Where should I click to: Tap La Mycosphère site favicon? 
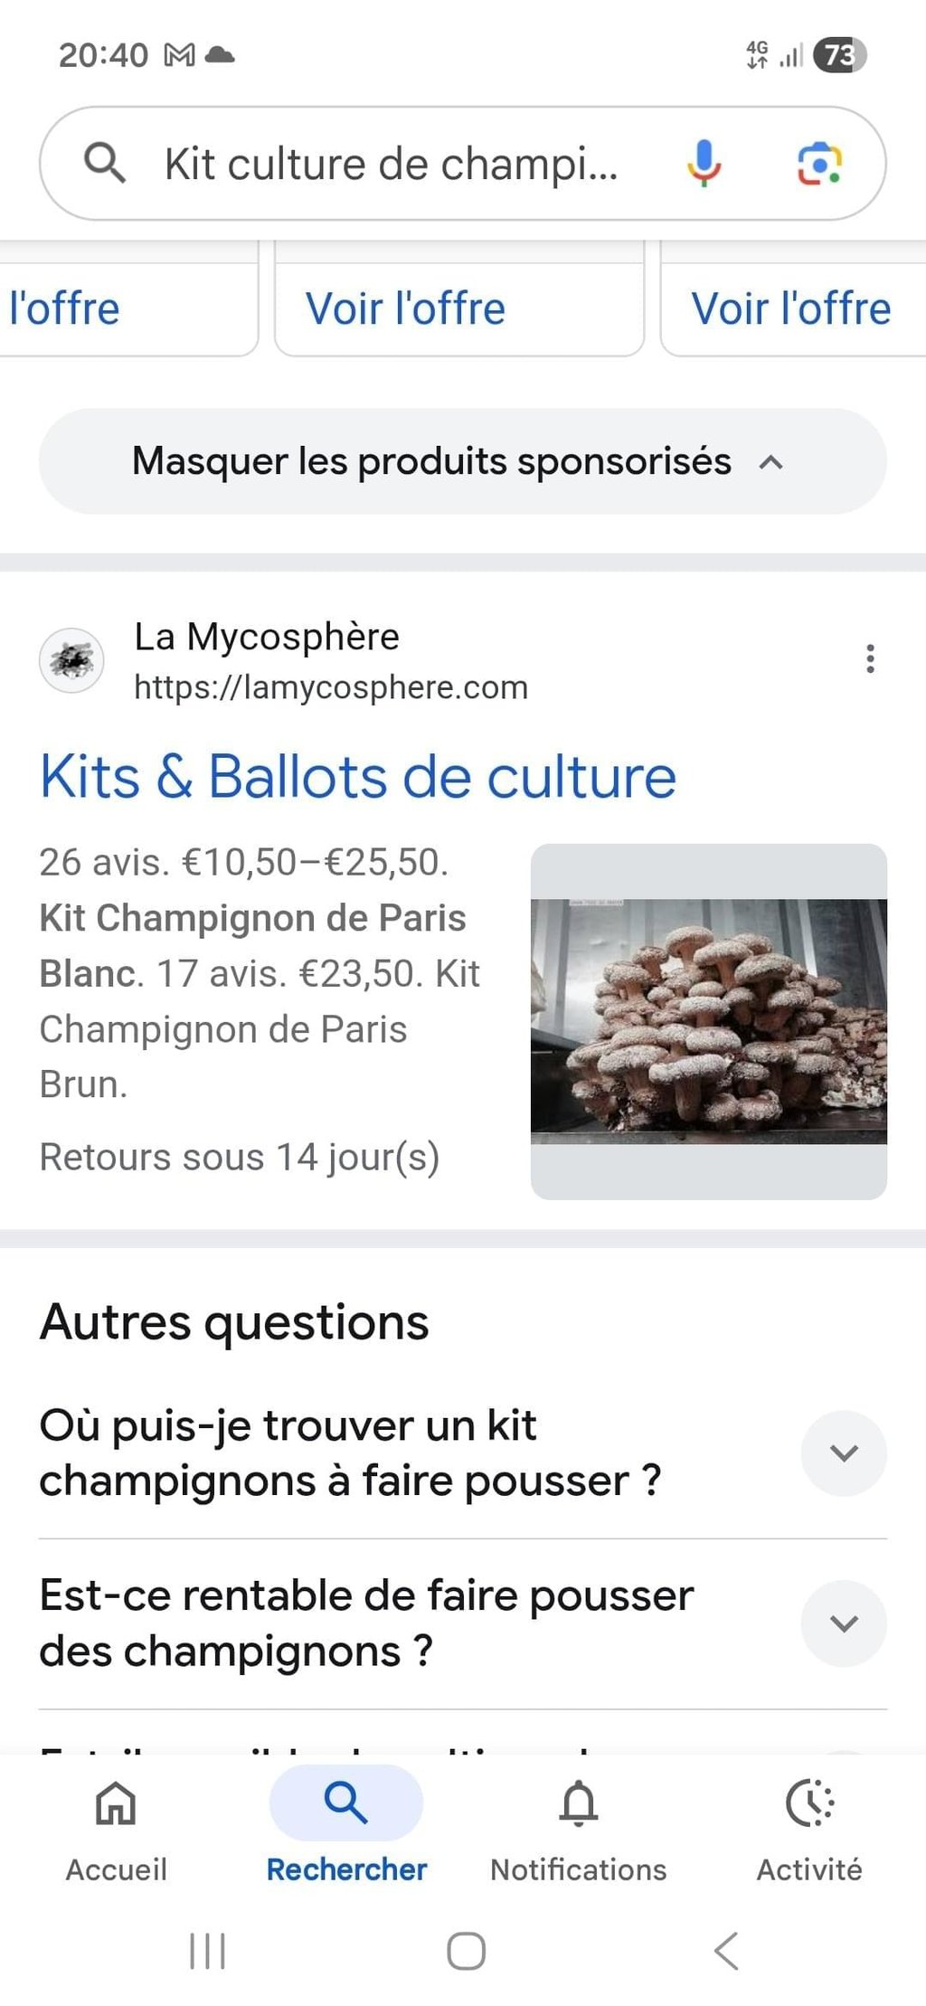coord(71,660)
